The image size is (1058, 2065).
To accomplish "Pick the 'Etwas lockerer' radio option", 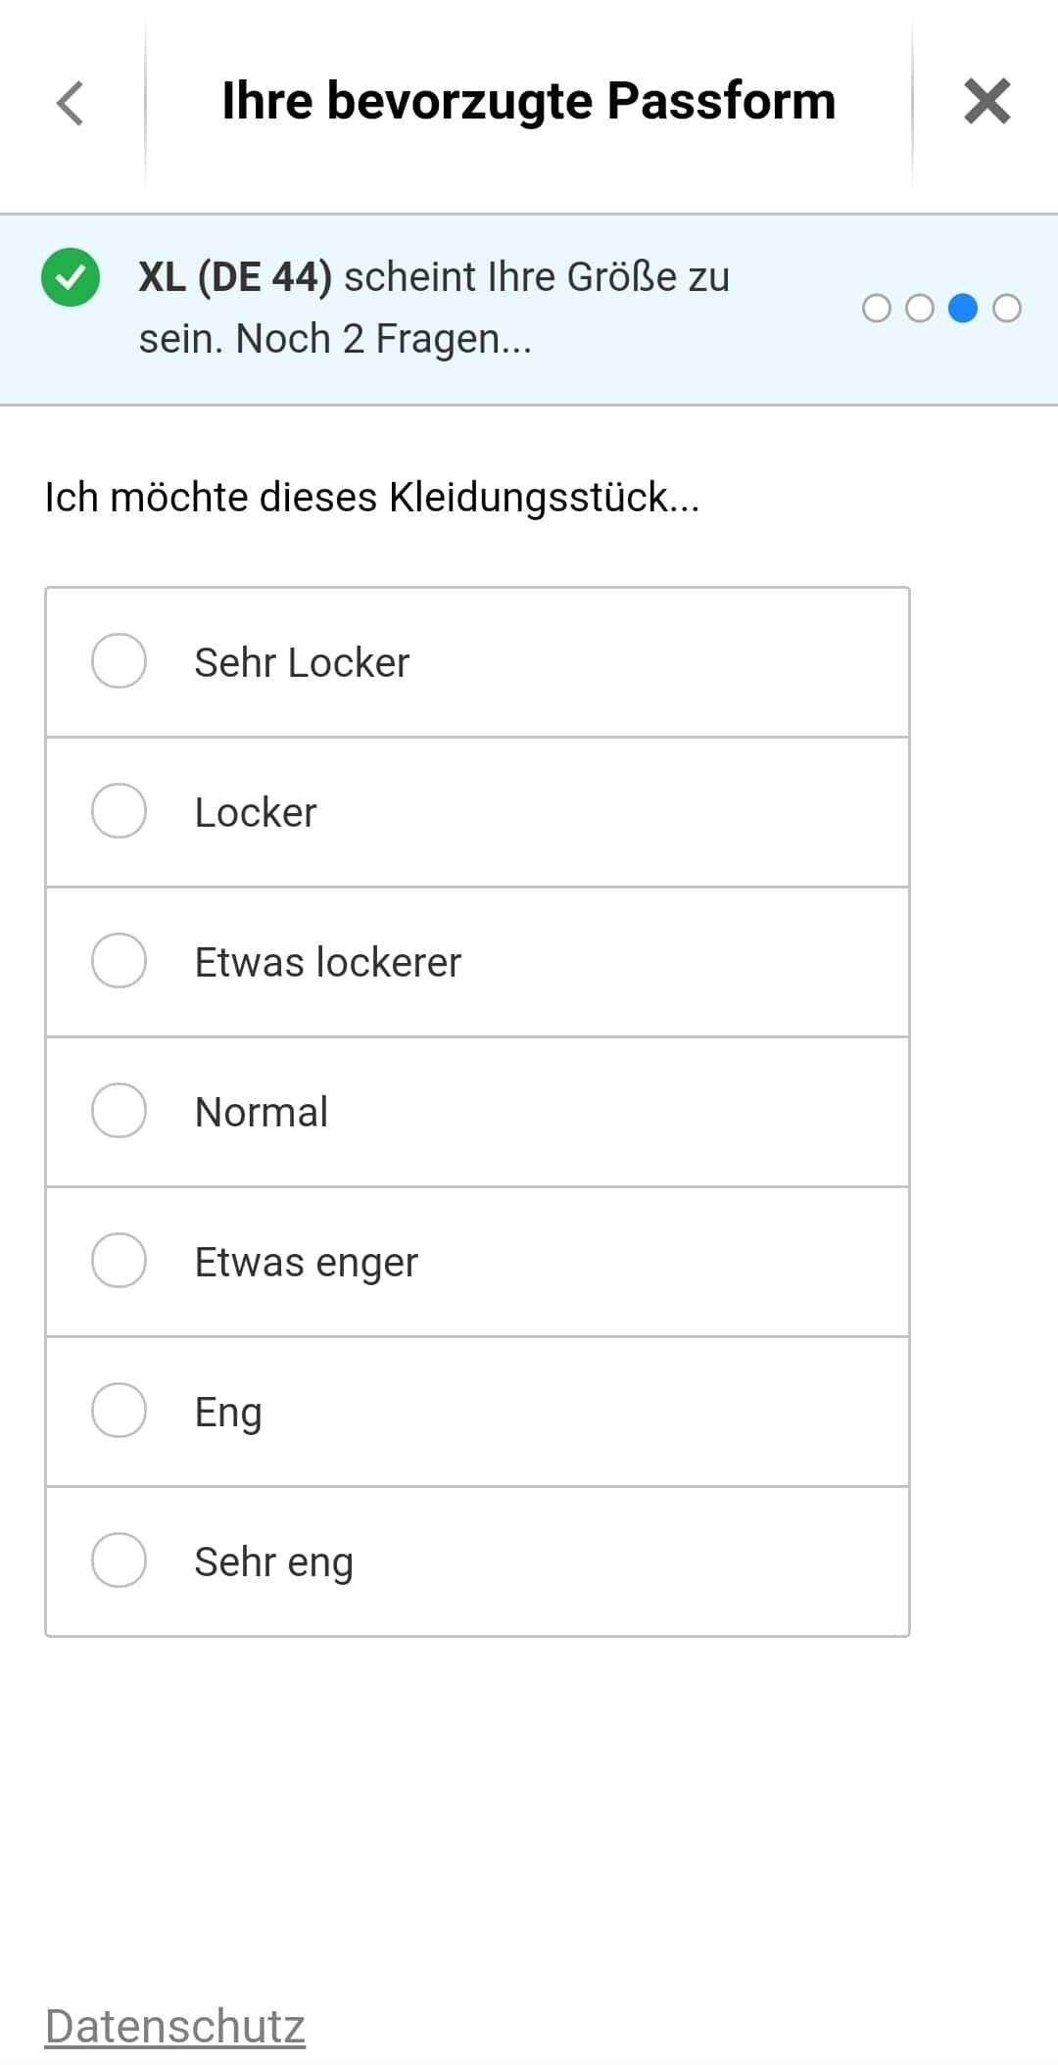I will 119,961.
